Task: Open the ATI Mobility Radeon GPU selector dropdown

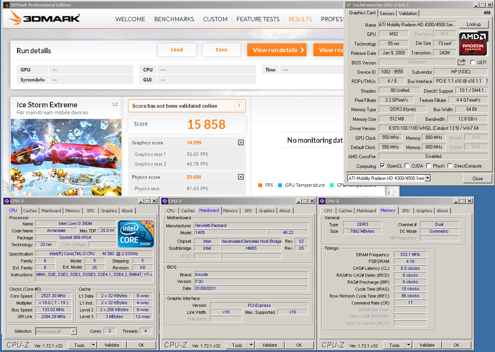Action: tap(428, 178)
